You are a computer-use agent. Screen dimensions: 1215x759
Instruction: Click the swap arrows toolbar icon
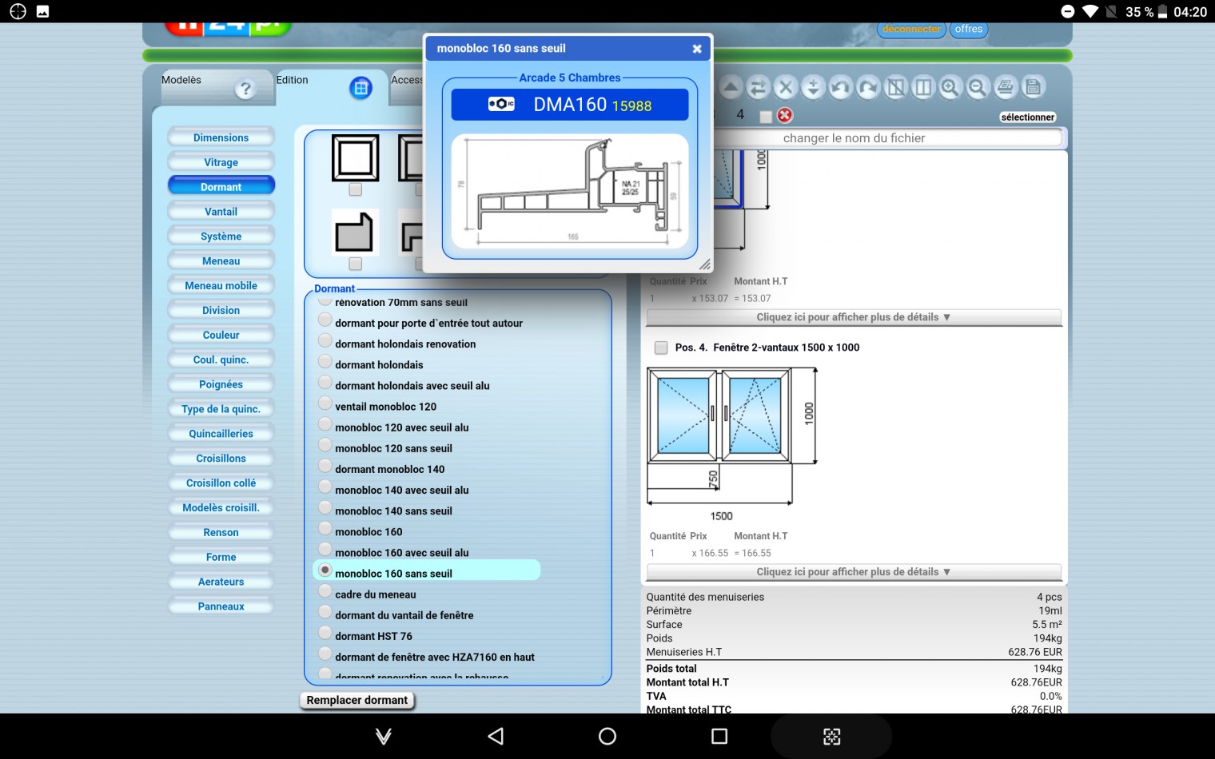click(758, 87)
